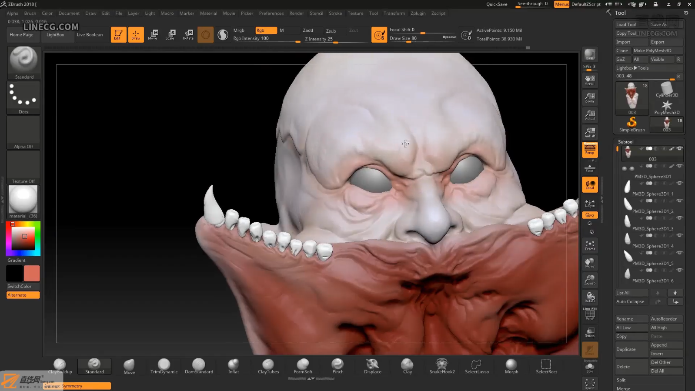
Task: Collapse the Subtool palette section
Action: pyautogui.click(x=626, y=142)
